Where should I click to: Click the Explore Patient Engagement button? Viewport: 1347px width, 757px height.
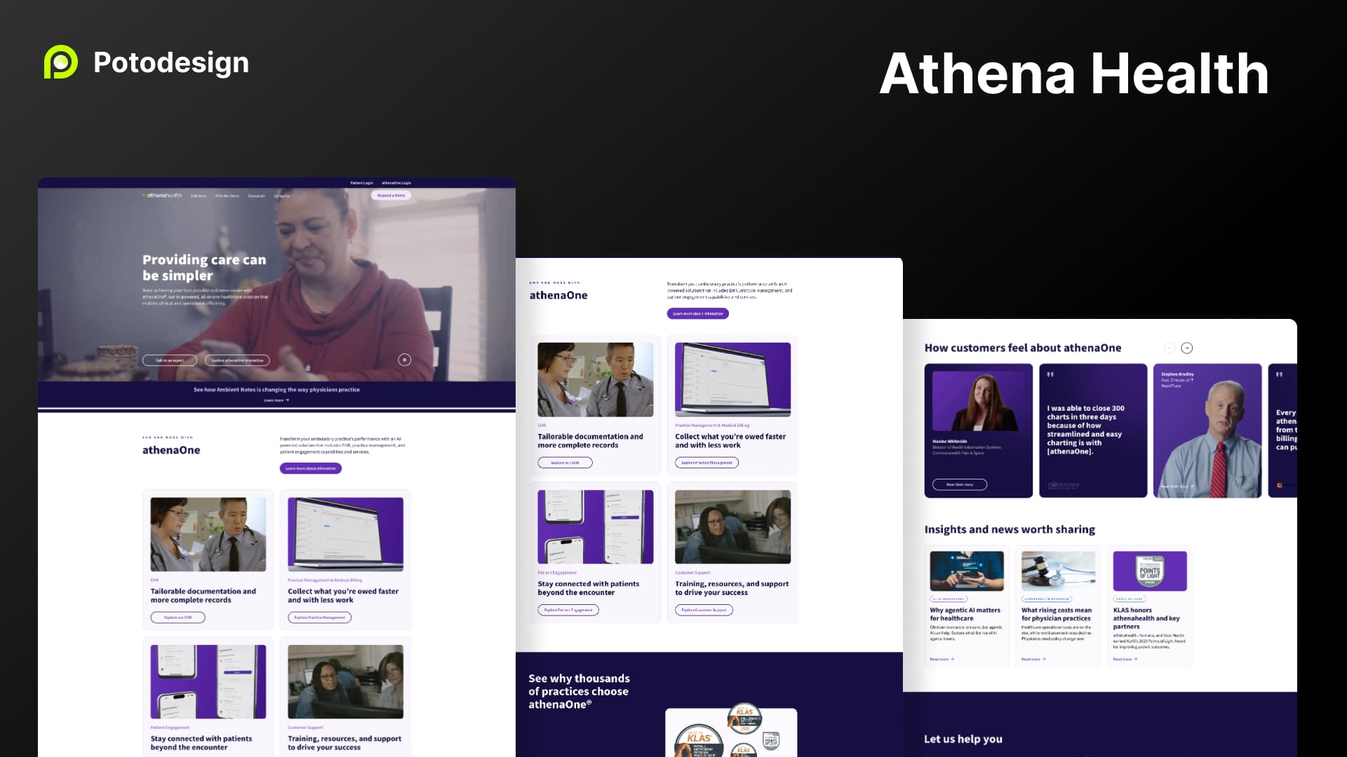pos(568,610)
